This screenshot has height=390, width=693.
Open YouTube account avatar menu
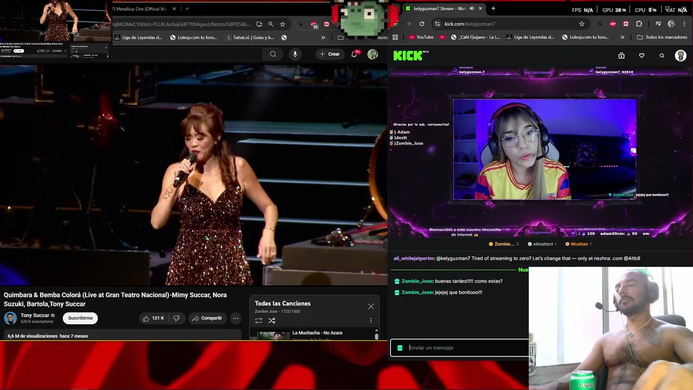[x=372, y=54]
